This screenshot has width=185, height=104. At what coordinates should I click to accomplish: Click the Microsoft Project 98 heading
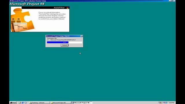point(27,4)
